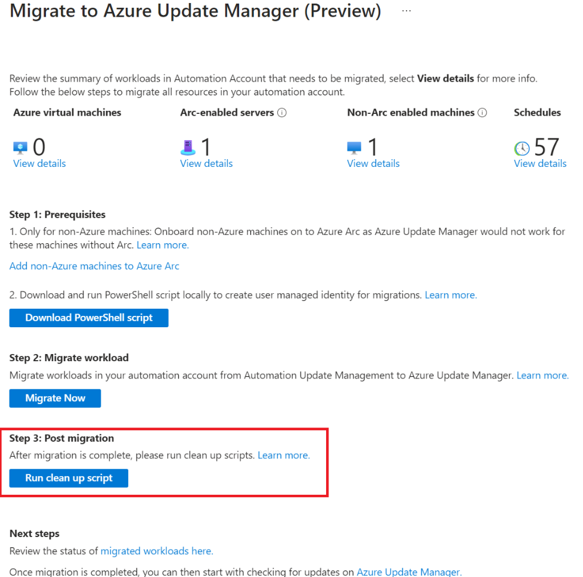The height and width of the screenshot is (577, 583).
Task: Click the Arc-enabled servers purple server icon
Action: click(x=188, y=148)
